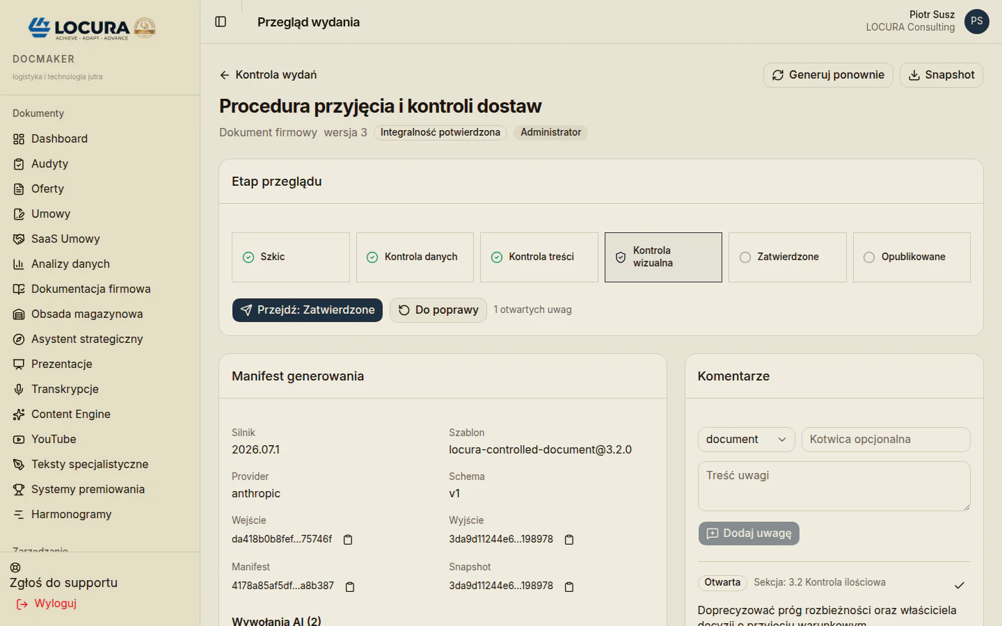Select the Kontrola wizualna stage
Viewport: 1002px width, 626px height.
[x=663, y=257]
